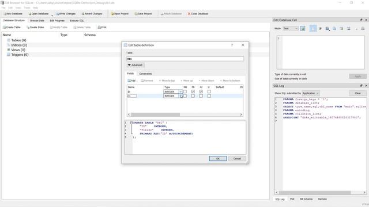The height and width of the screenshot is (207, 369).
Task: Click Move down button
Action: (206, 80)
